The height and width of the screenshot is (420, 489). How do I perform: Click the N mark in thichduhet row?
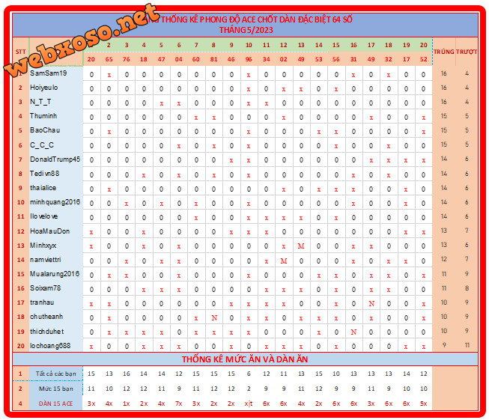point(353,332)
